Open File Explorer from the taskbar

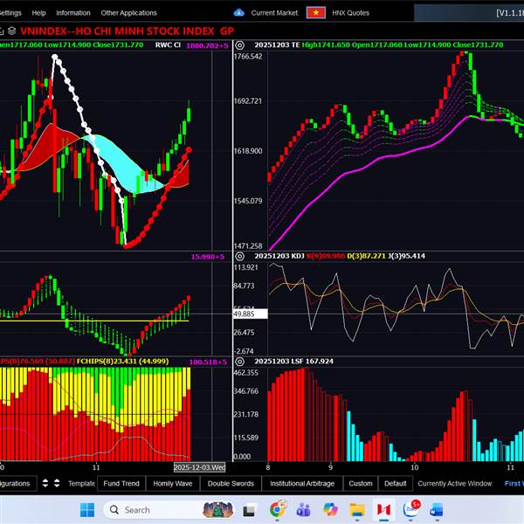click(357, 509)
